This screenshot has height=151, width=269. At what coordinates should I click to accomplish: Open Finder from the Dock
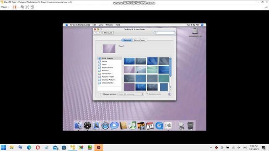pos(78,125)
